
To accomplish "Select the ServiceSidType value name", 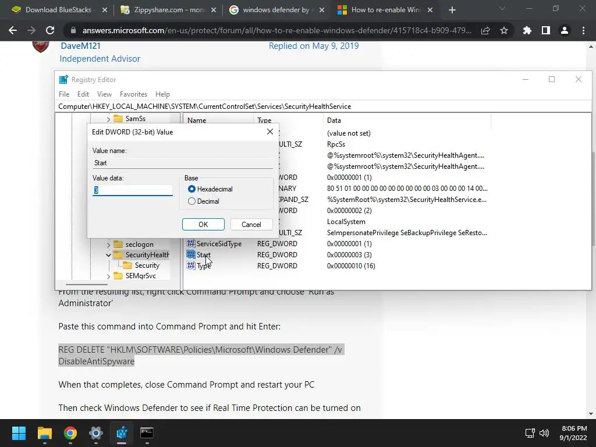I will pyautogui.click(x=219, y=244).
